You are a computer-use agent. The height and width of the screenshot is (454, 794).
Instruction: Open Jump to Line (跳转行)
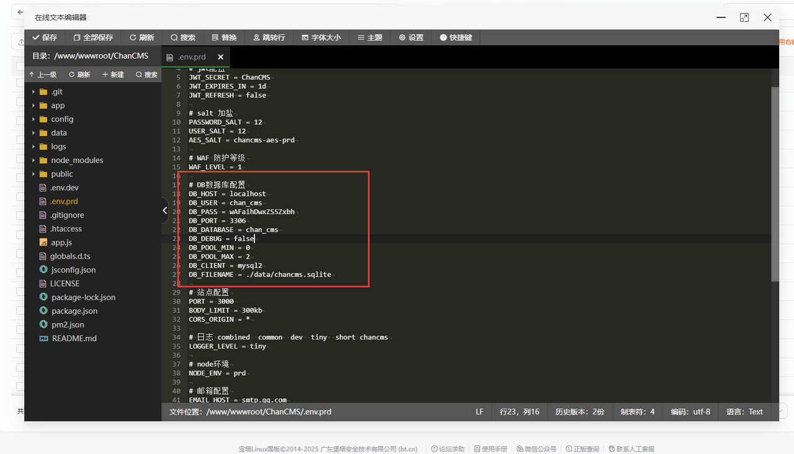[x=269, y=38]
